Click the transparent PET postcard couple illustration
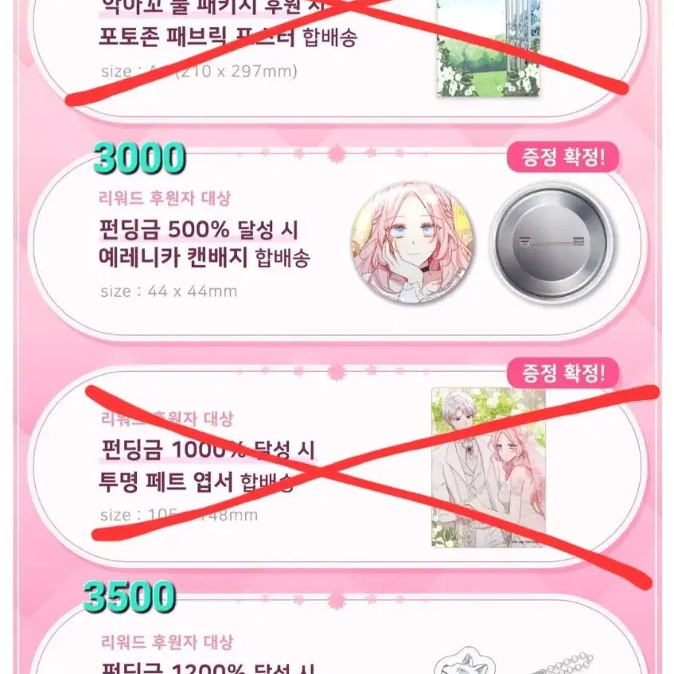The height and width of the screenshot is (674, 674). 489,468
